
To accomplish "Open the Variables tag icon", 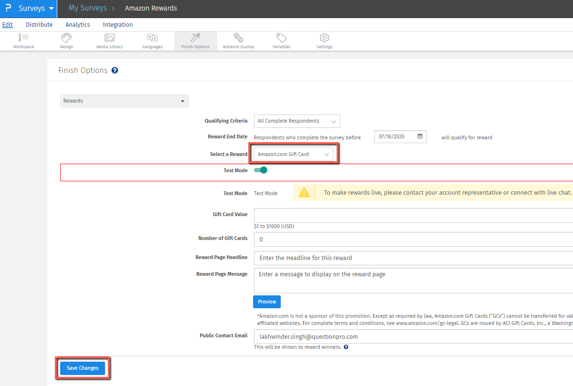I will pyautogui.click(x=281, y=38).
